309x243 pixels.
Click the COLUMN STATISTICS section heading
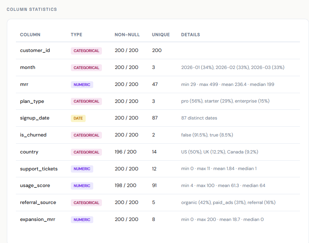click(x=32, y=9)
